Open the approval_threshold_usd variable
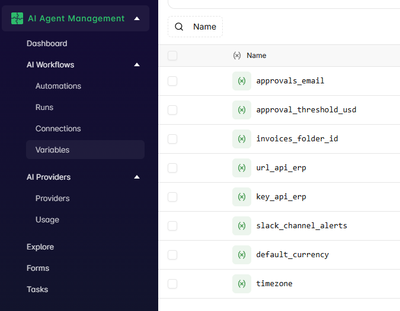400x311 pixels. coord(306,110)
